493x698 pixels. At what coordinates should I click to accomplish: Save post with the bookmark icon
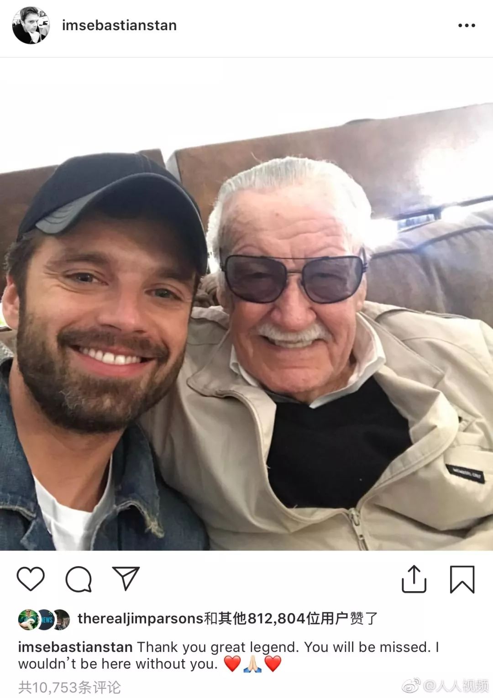tap(462, 579)
